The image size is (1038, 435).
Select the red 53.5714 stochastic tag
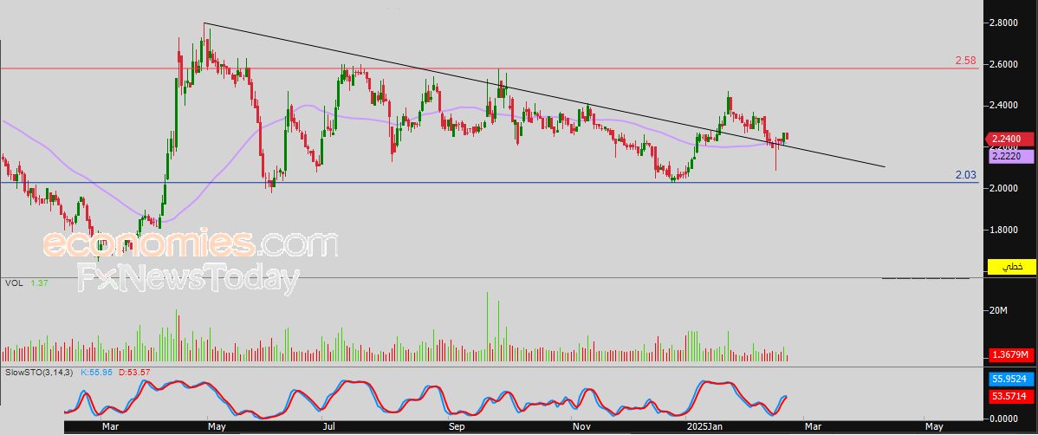pyautogui.click(x=1011, y=397)
